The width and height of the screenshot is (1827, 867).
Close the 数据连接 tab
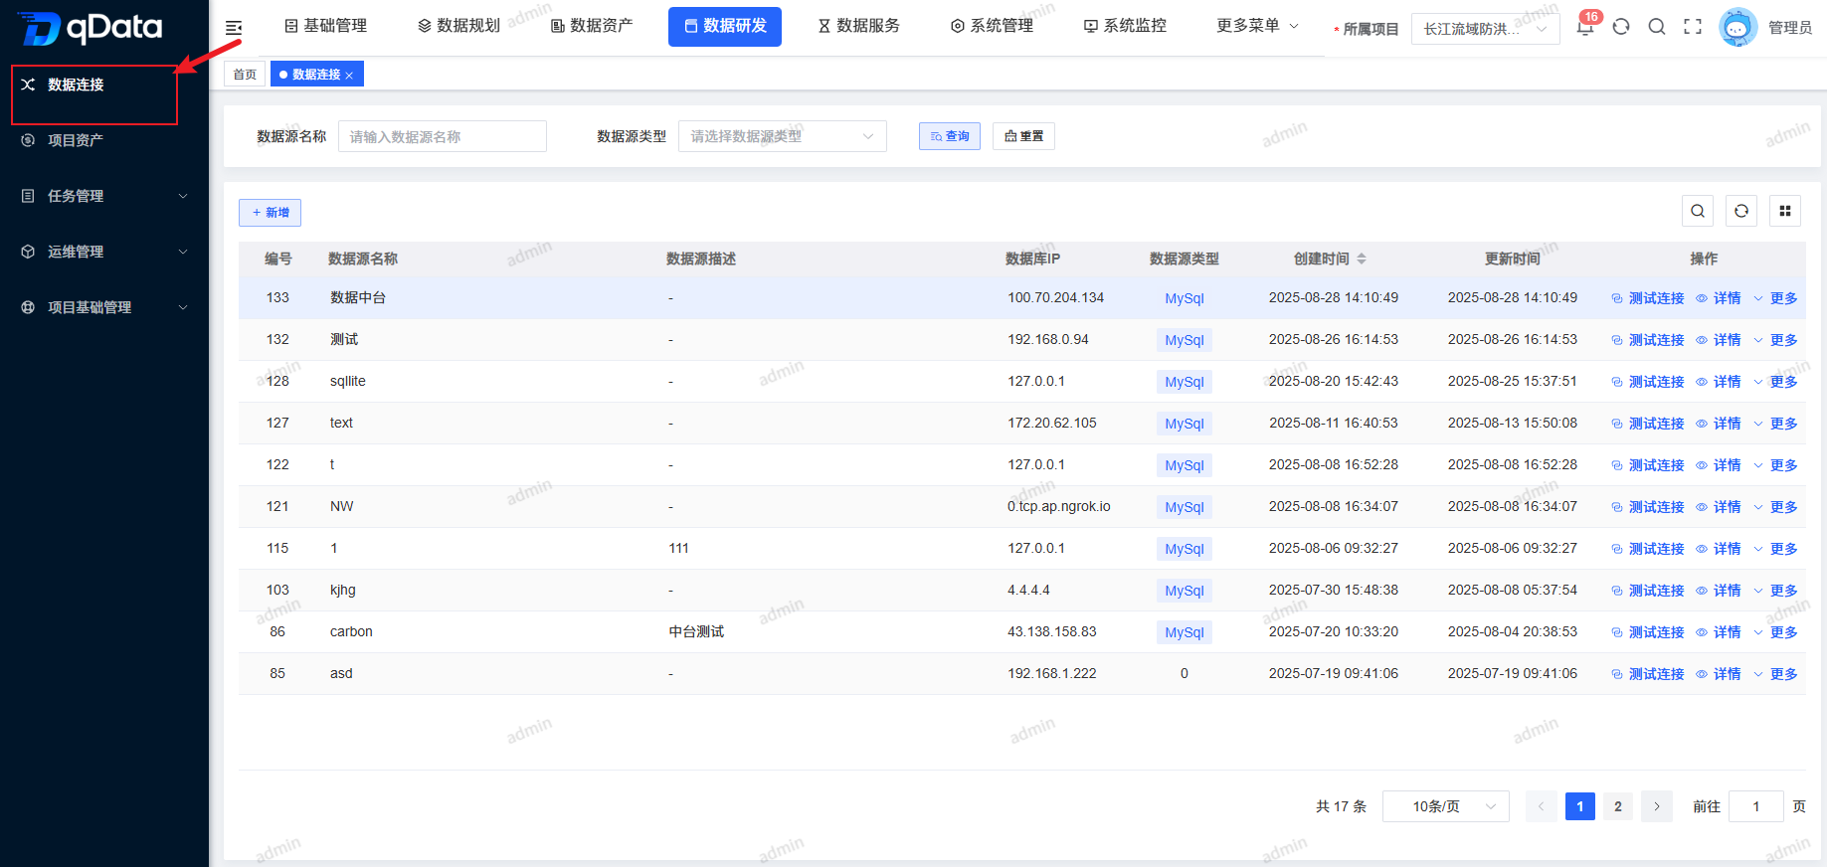tap(349, 76)
